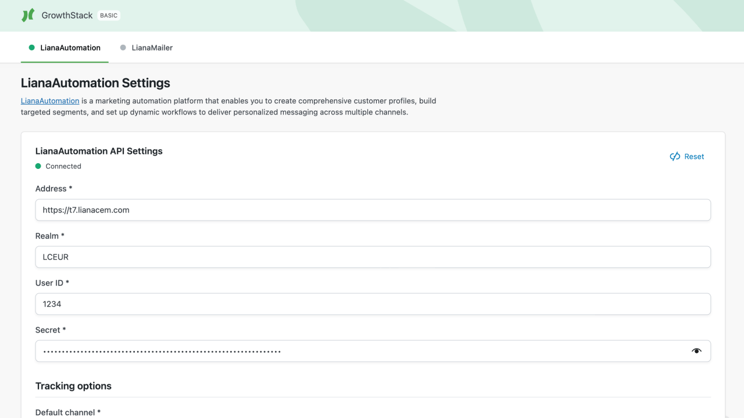
Task: Click the Secret field label
Action: click(51, 330)
